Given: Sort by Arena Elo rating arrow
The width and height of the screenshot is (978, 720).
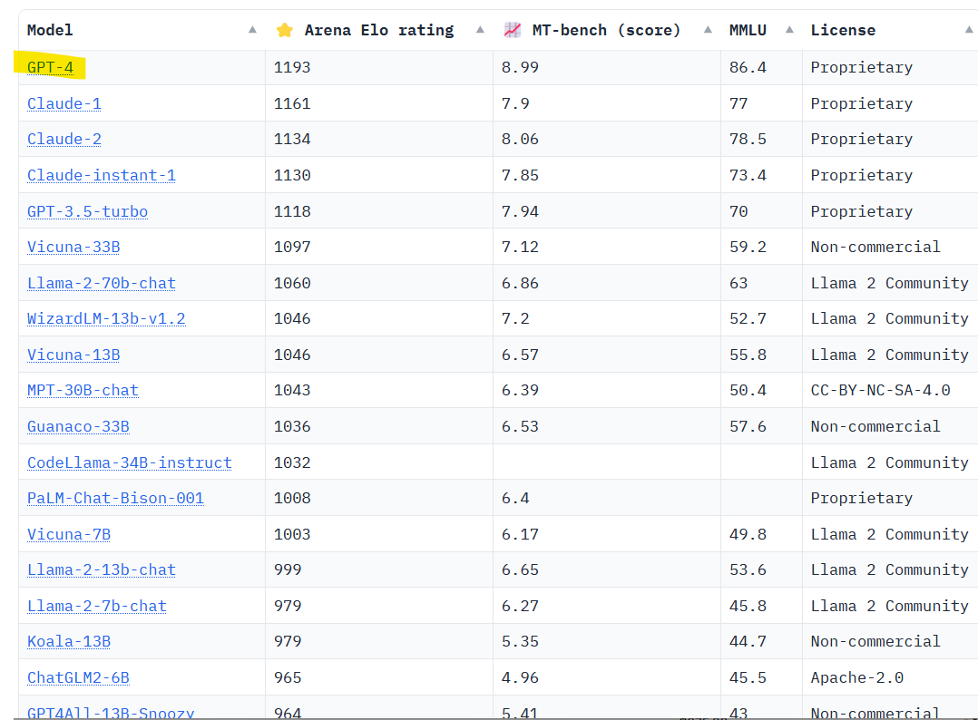Looking at the screenshot, I should point(480,30).
